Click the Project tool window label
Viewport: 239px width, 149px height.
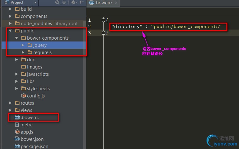(17, 3)
